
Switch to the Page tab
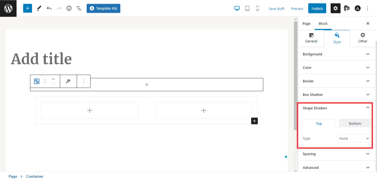pyautogui.click(x=306, y=23)
